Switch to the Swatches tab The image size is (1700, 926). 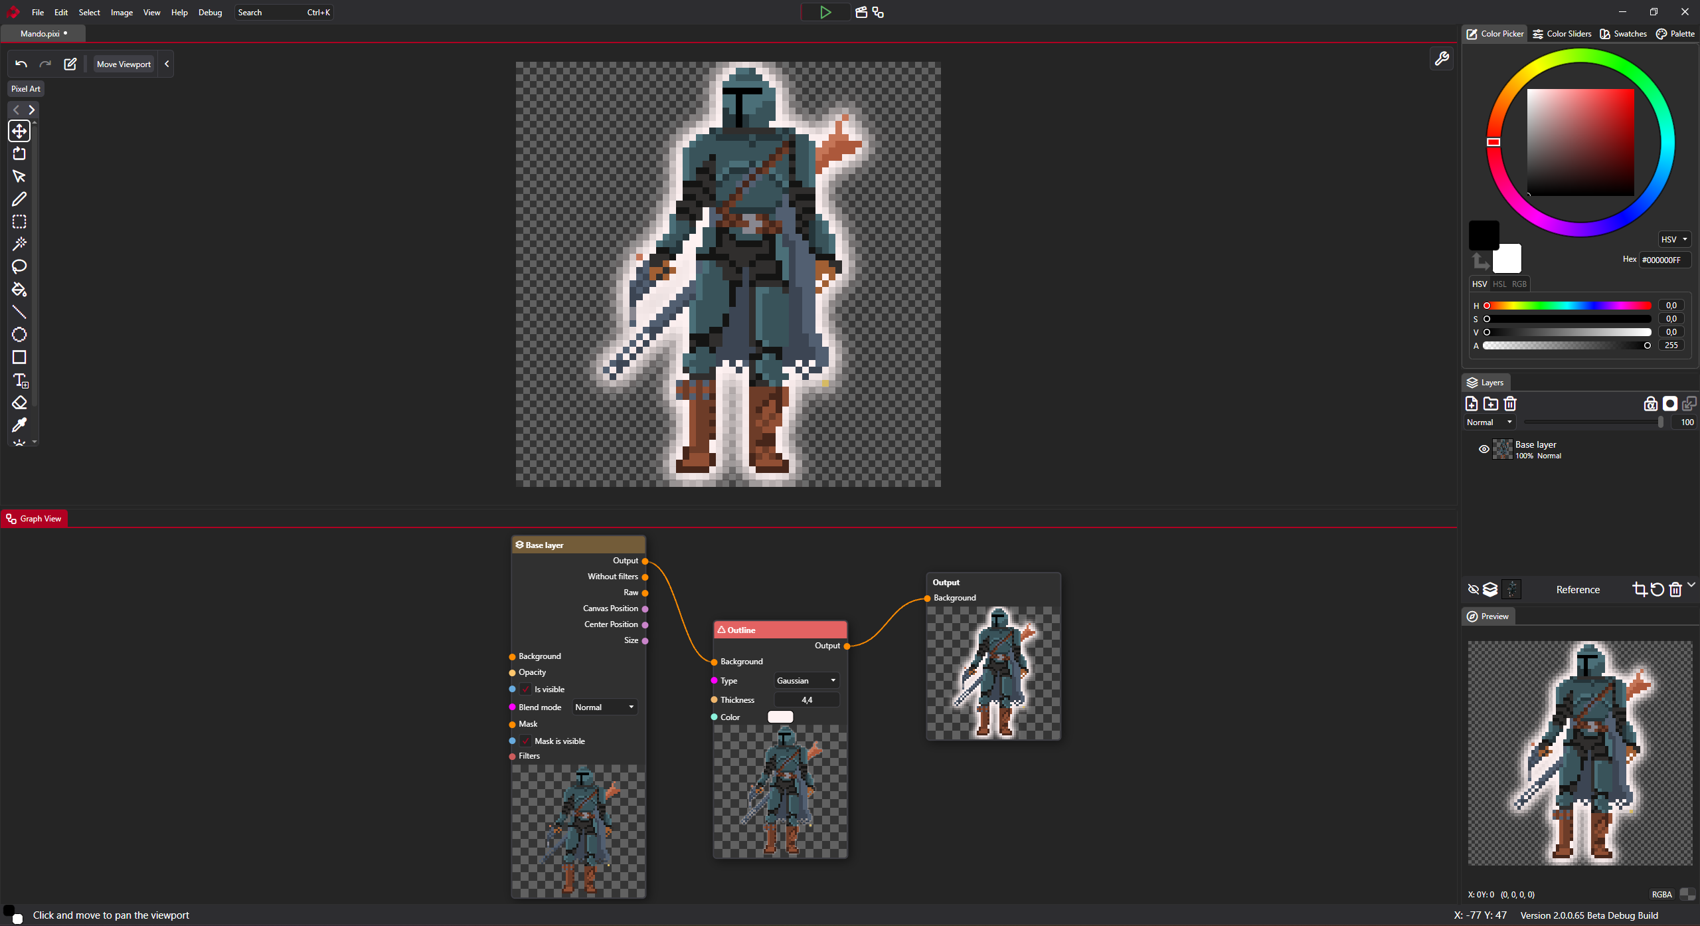(1624, 34)
